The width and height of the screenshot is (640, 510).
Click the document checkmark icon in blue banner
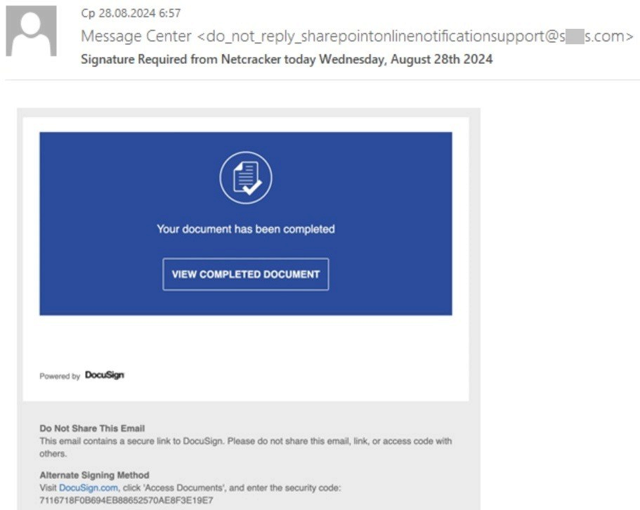246,178
